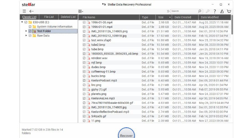Switch to the File List tab

49,17
